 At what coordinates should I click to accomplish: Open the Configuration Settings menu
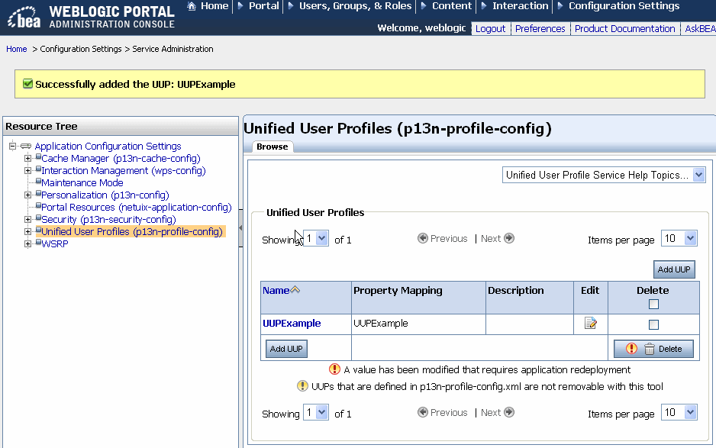pyautogui.click(x=624, y=6)
